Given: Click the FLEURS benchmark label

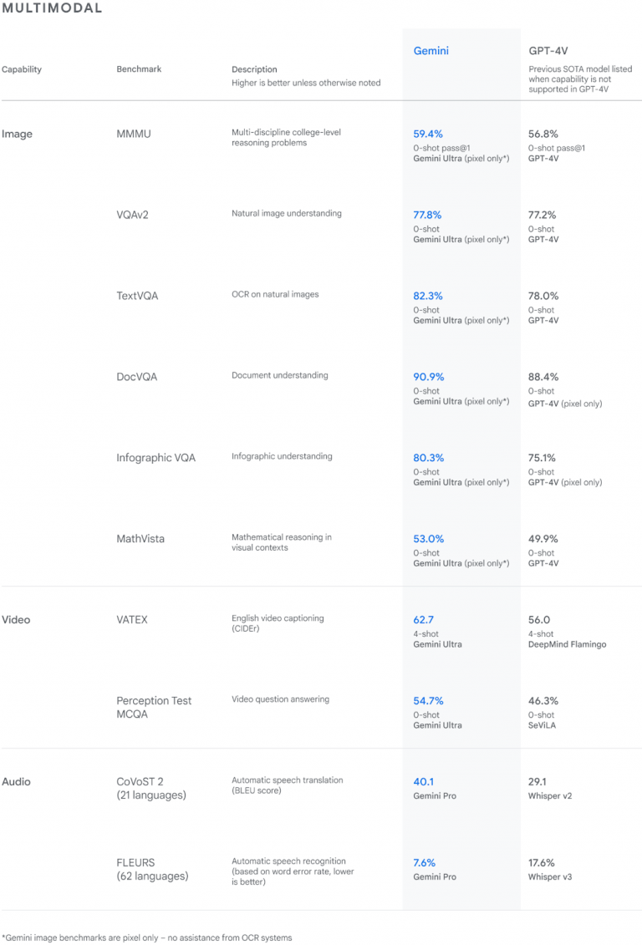Looking at the screenshot, I should coord(152,869).
